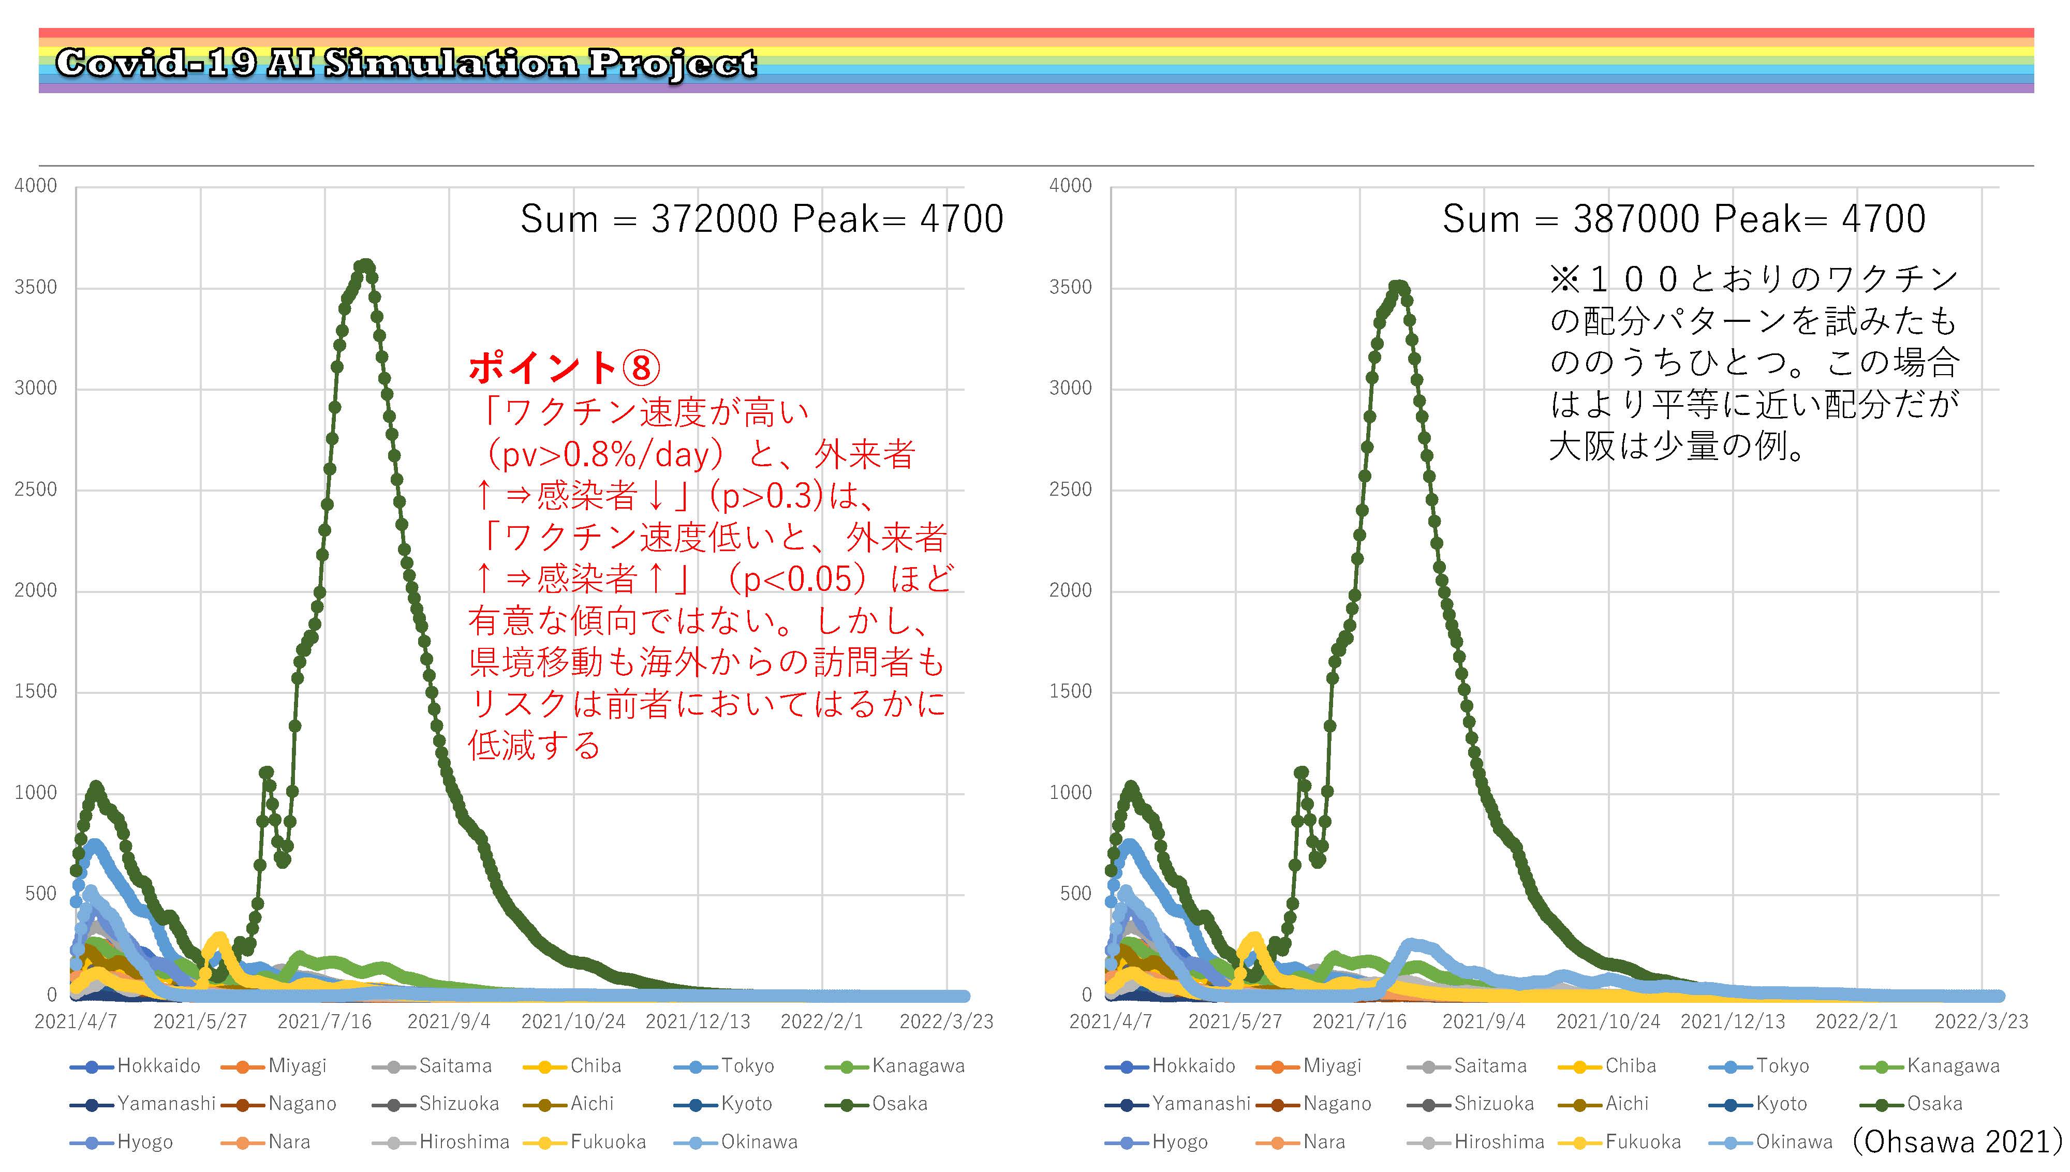Select Osaka in the left chart legend

point(876,1104)
